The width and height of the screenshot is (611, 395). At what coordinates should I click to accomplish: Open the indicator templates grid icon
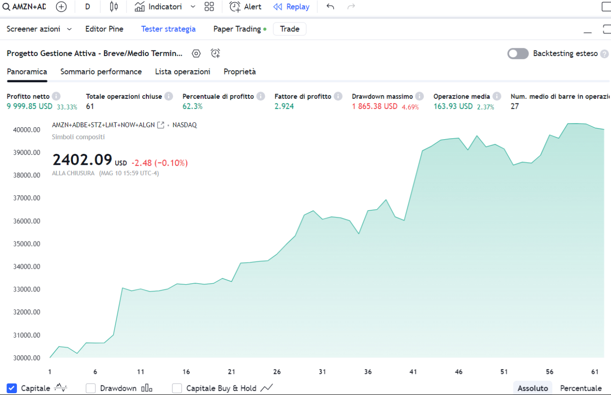pos(209,7)
